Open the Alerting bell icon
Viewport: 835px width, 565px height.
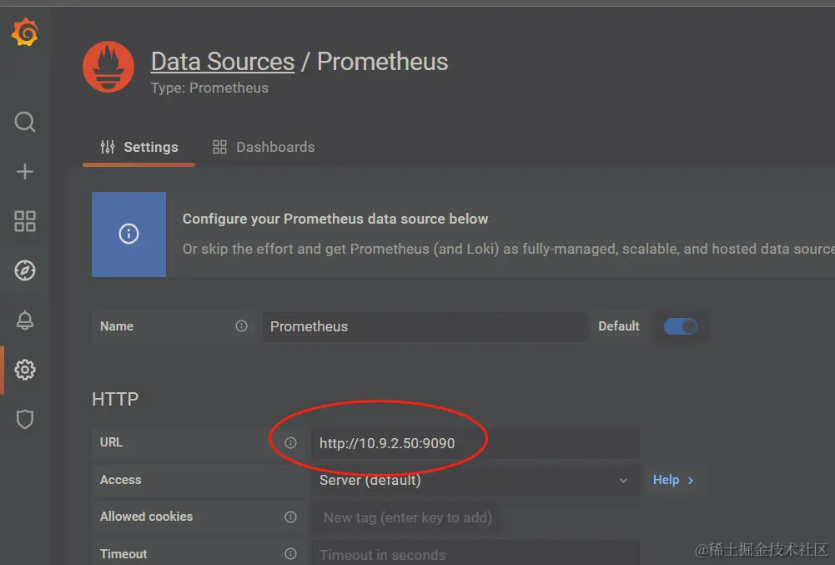coord(25,320)
